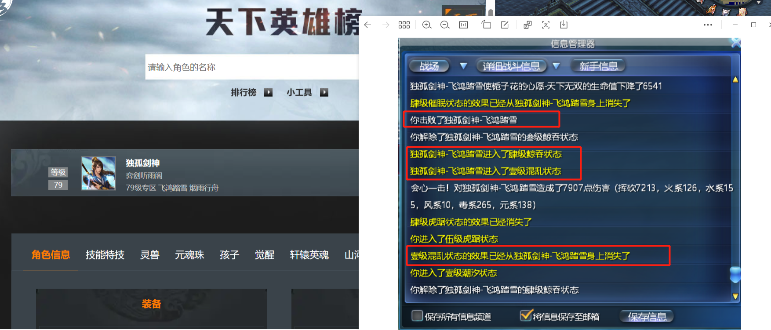This screenshot has width=771, height=330.
Task: Translate the image text
Action: [527, 25]
